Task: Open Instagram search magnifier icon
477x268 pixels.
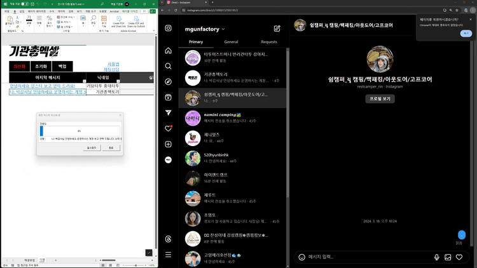Action: (x=169, y=66)
